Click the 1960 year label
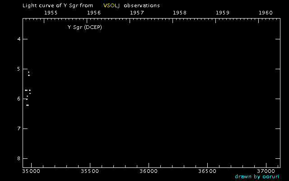The image size is (289, 181). (x=266, y=13)
